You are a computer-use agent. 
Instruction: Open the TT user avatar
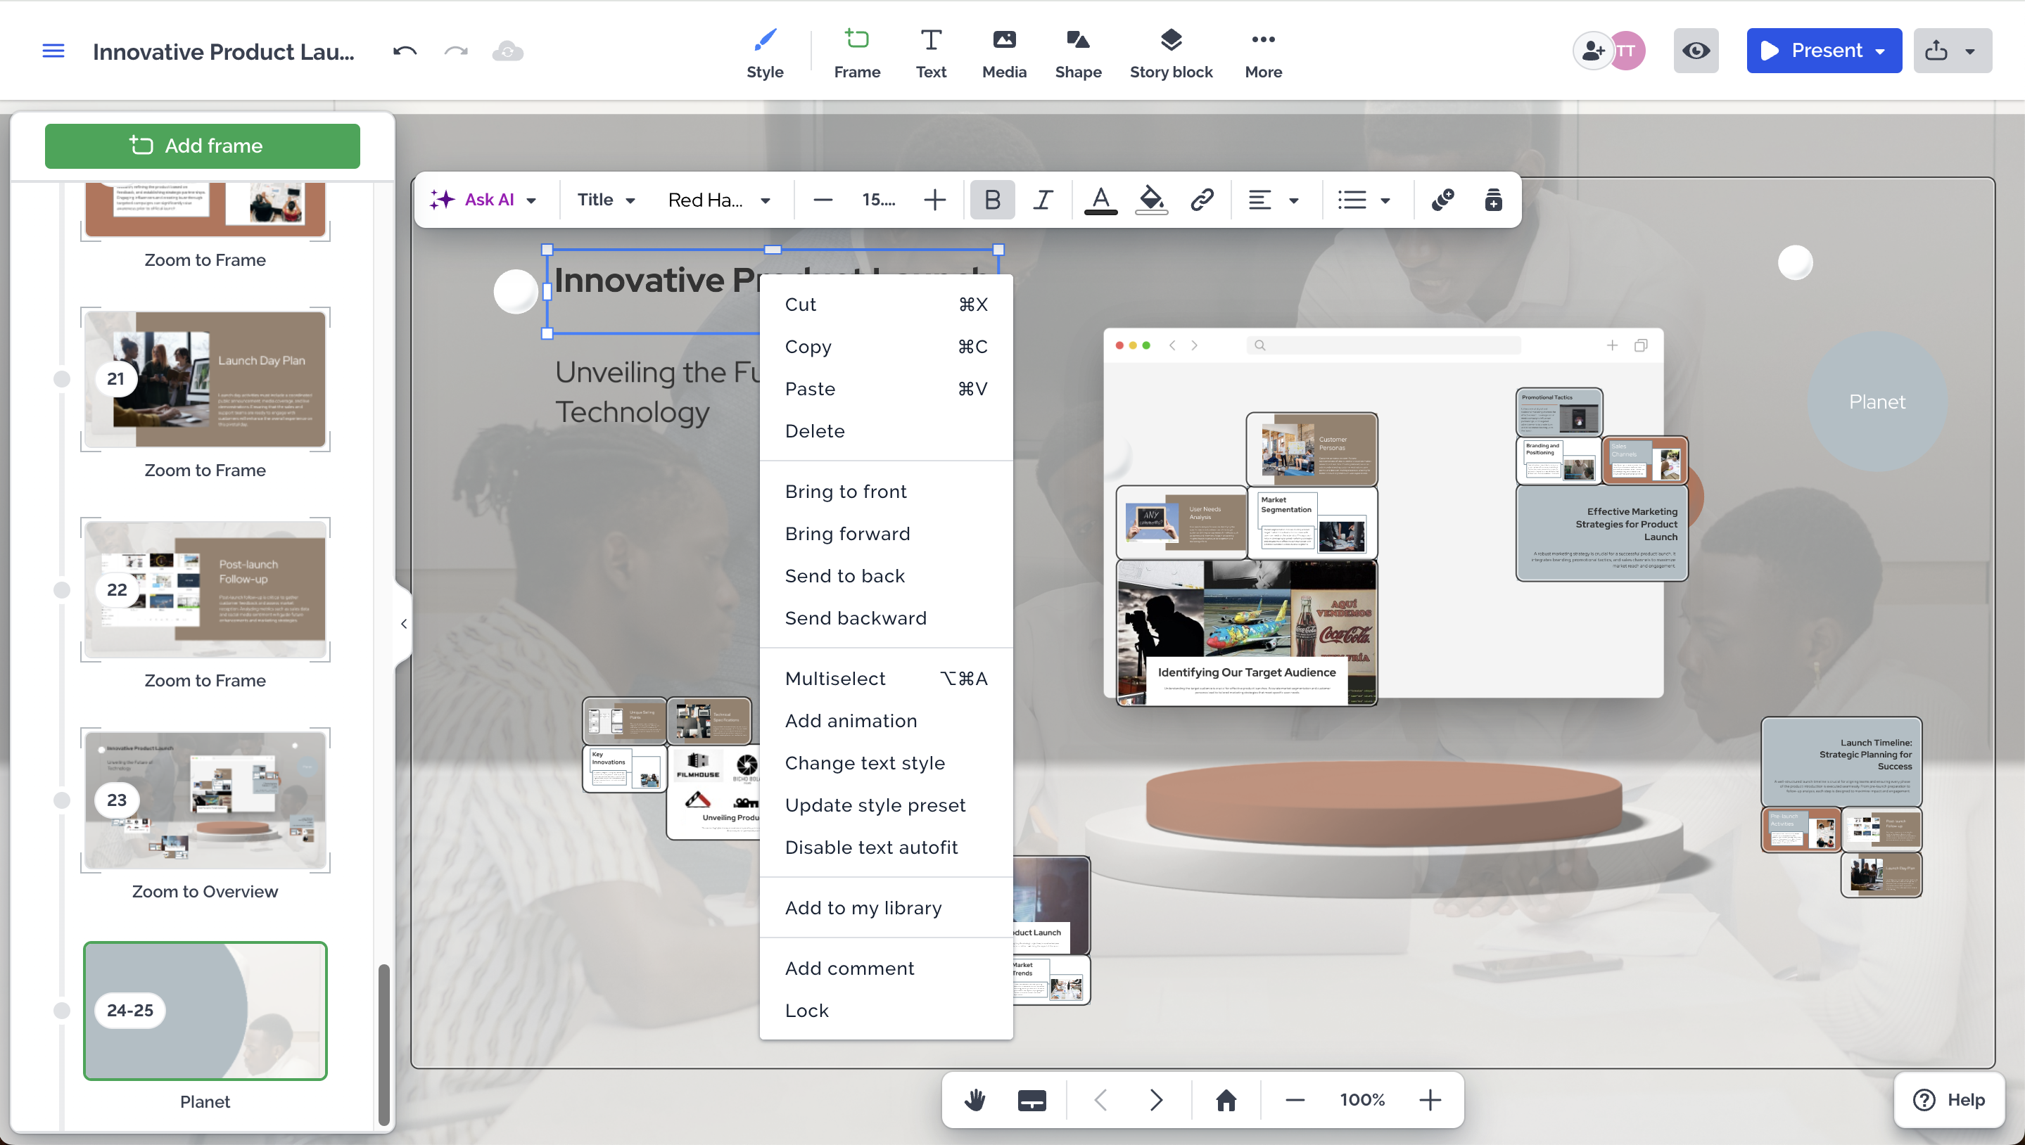point(1627,51)
